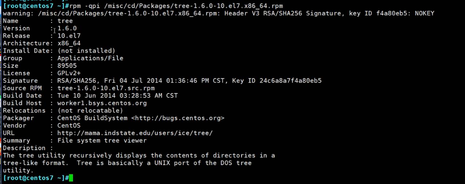
Task: Click the tree-1.6.0-10.el7.src.rpm source RPM name
Action: pyautogui.click(x=106, y=88)
